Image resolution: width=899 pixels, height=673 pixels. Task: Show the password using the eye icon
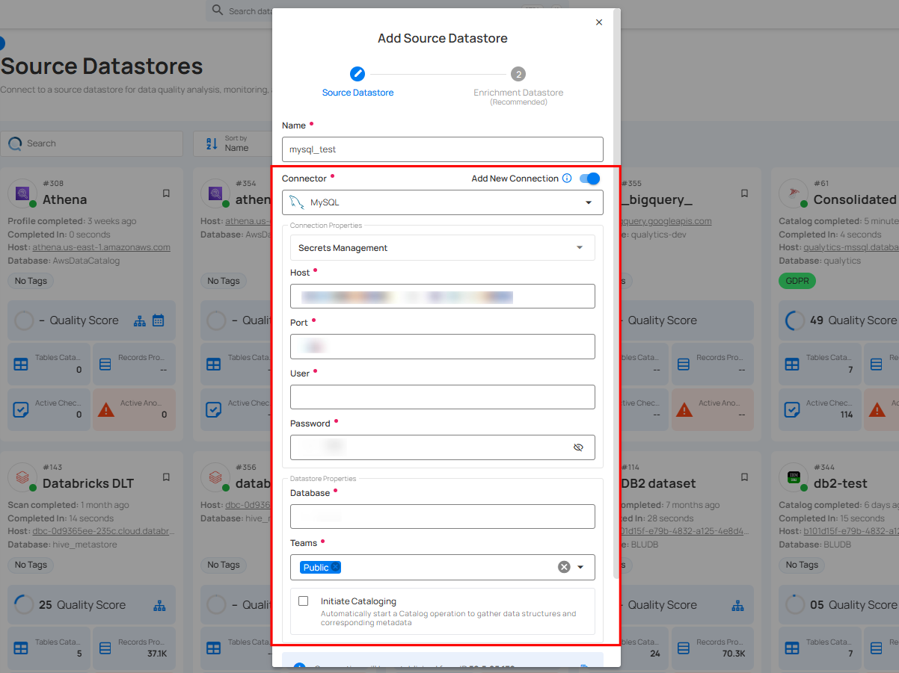point(579,447)
